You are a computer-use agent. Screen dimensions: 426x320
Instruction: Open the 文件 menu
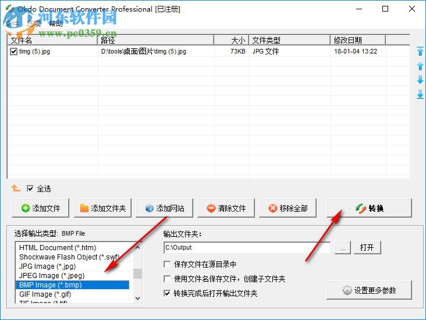pos(12,24)
